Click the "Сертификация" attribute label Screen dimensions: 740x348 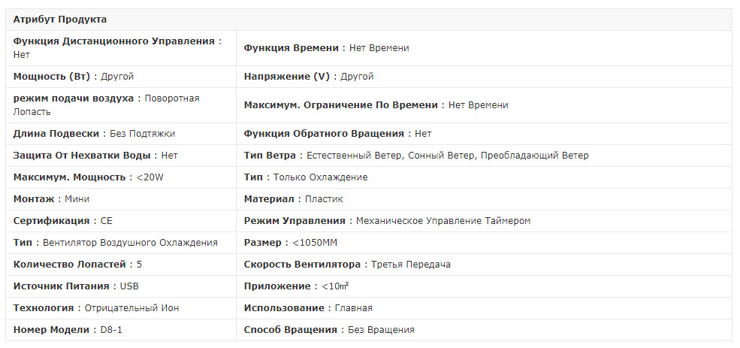tap(51, 221)
